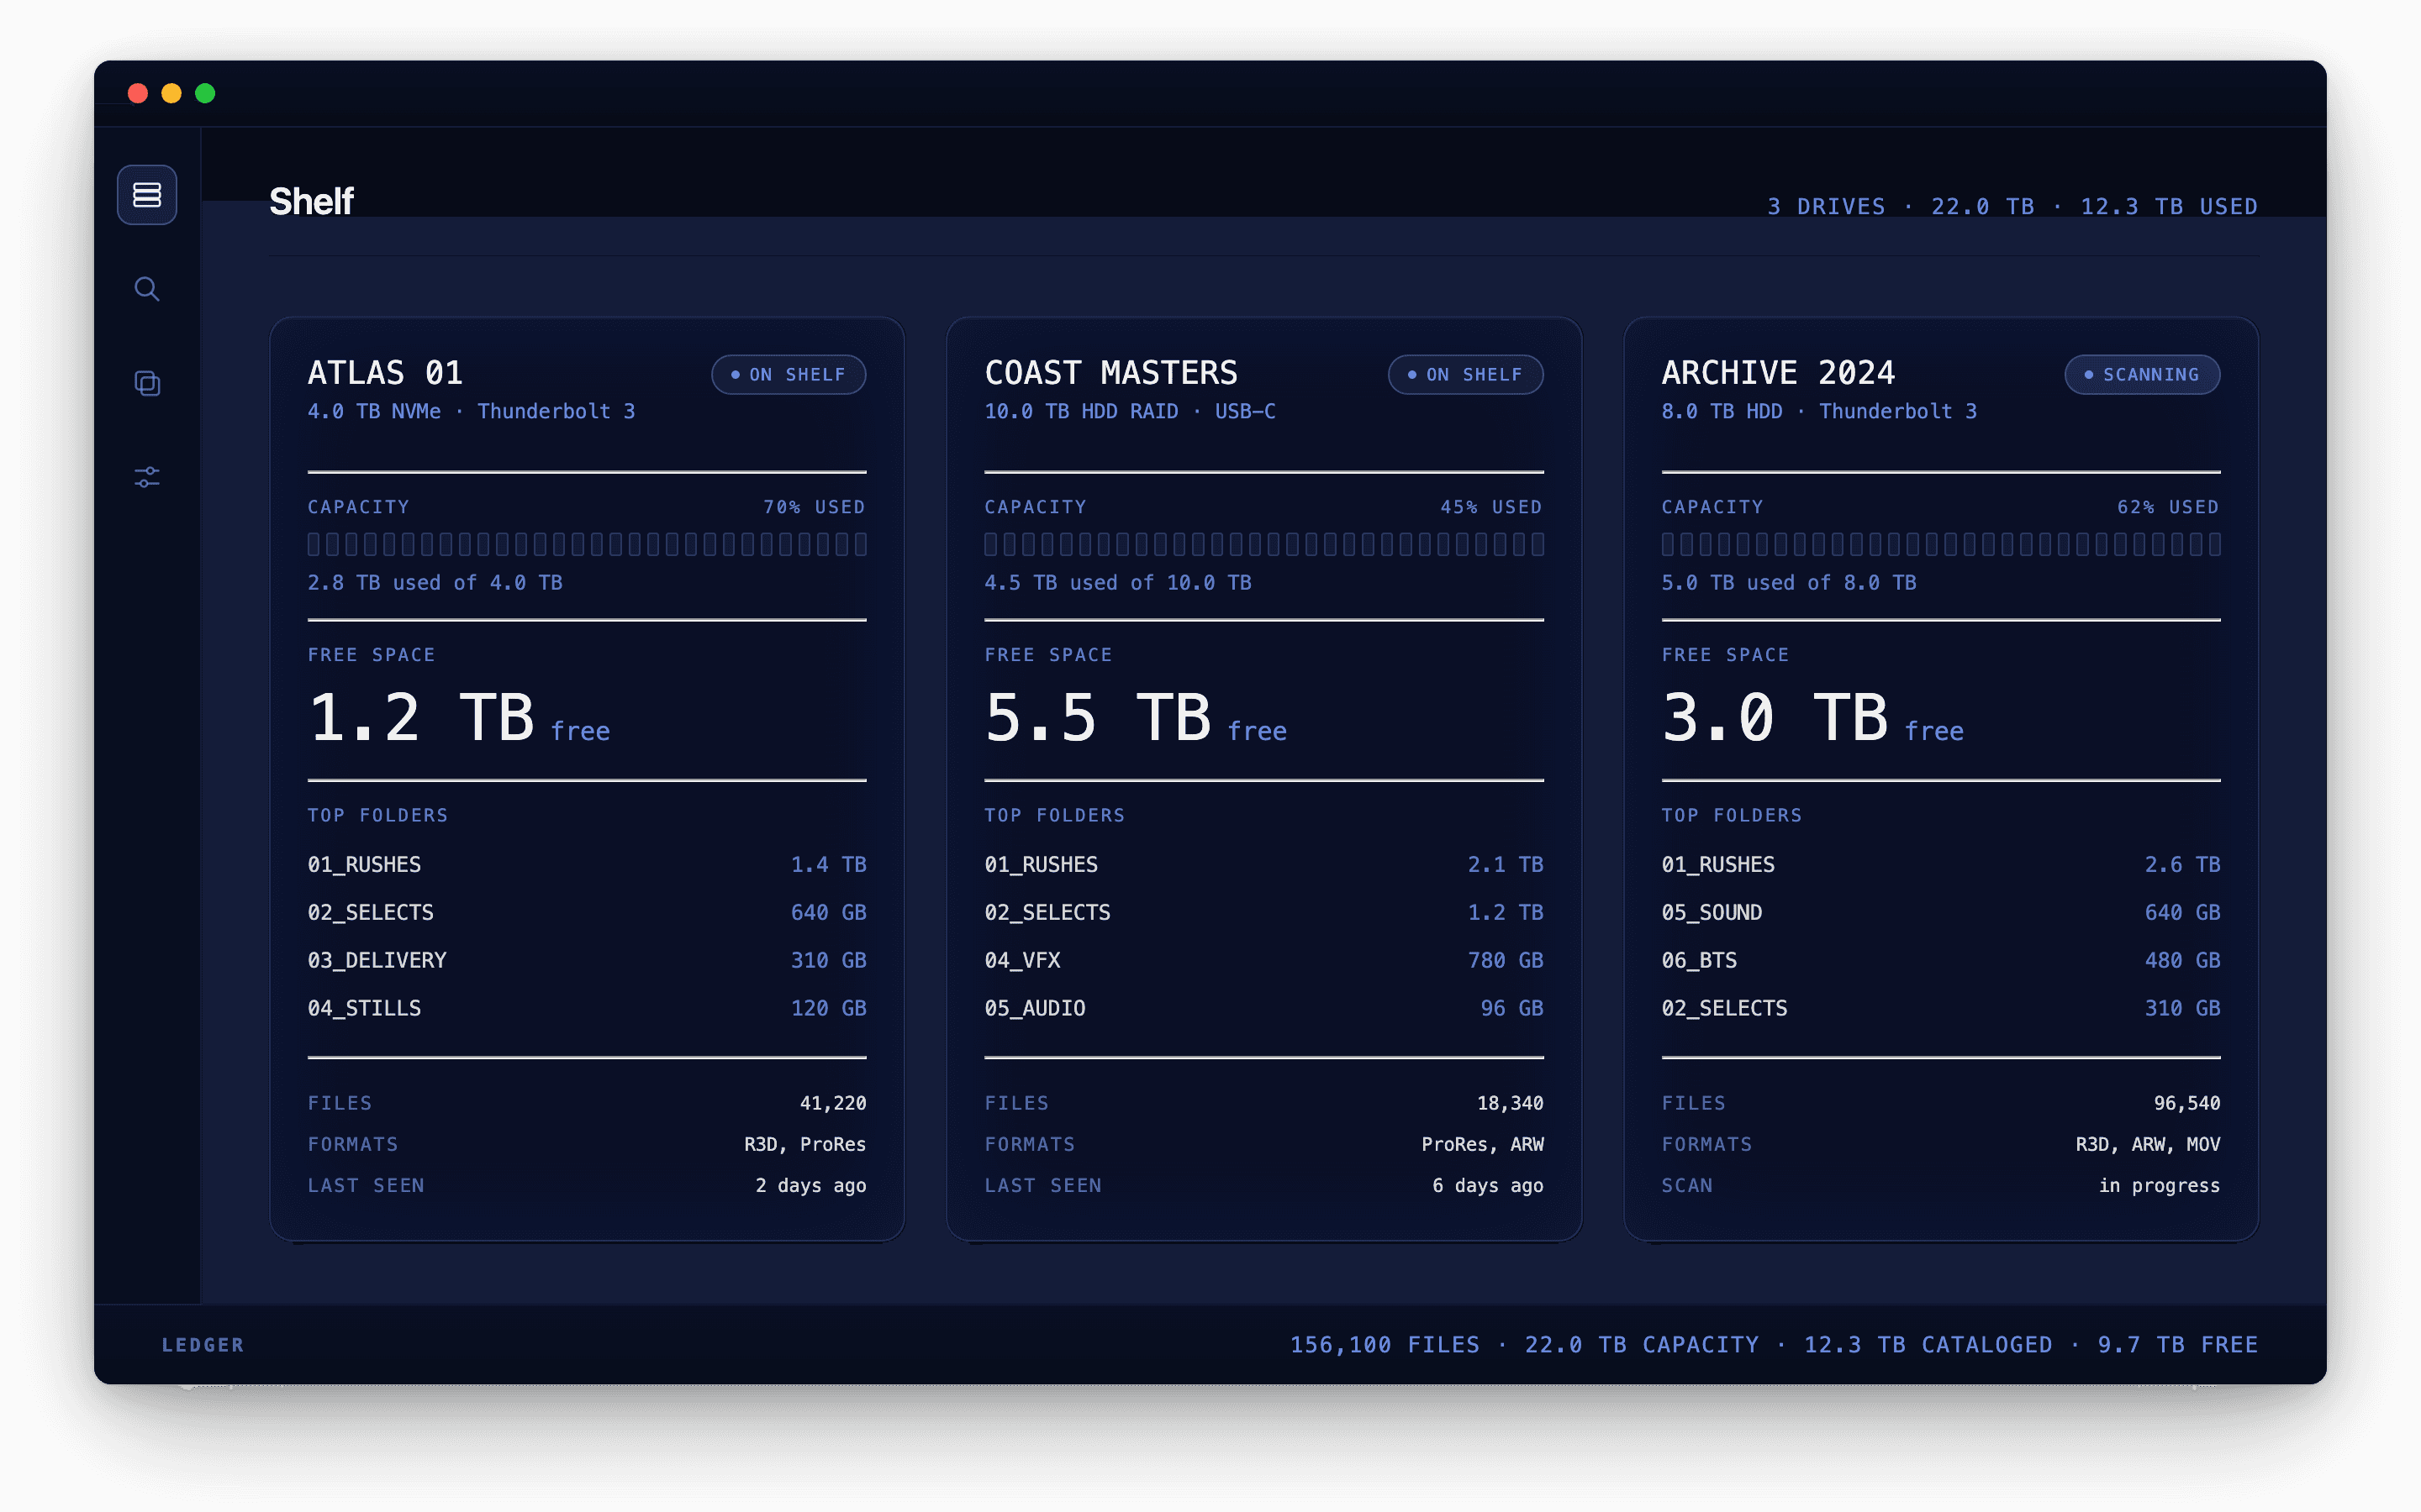The width and height of the screenshot is (2421, 1512).
Task: Click the ProRes, ARW formats value
Action: pos(1482,1144)
